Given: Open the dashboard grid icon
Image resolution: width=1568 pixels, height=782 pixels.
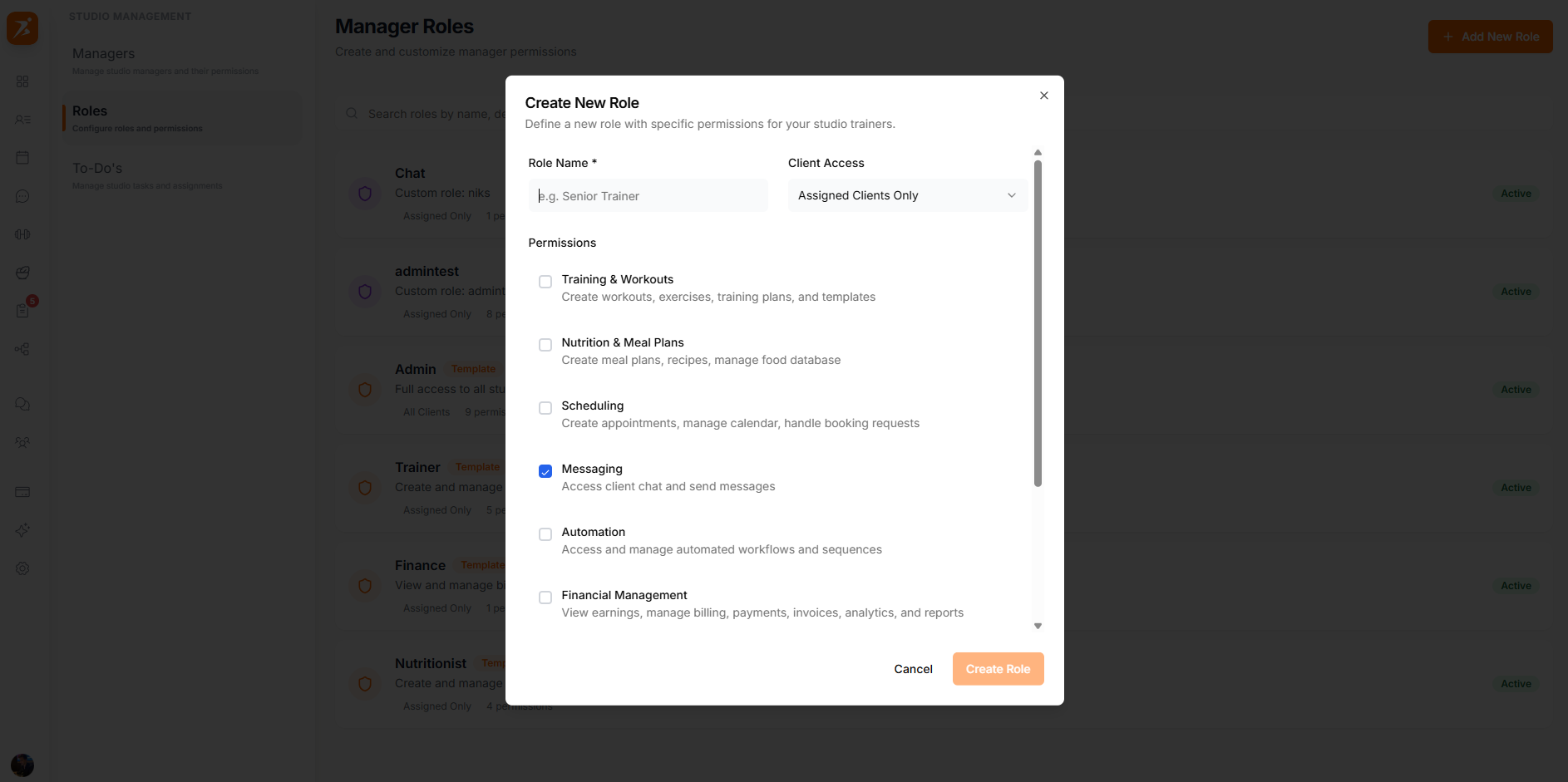Looking at the screenshot, I should tap(22, 81).
